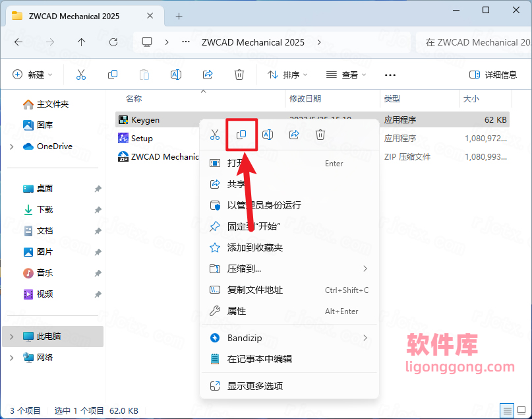Viewport: 532px width, 419px height.
Task: Choose 添加到收藏夹 (Add to favorites)
Action: (289, 247)
